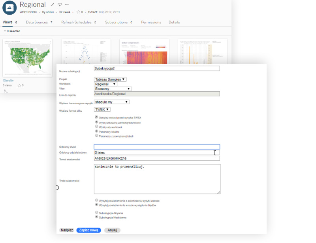Click the pencil edit icon beside Regional
316x243 pixels.
[52, 4]
